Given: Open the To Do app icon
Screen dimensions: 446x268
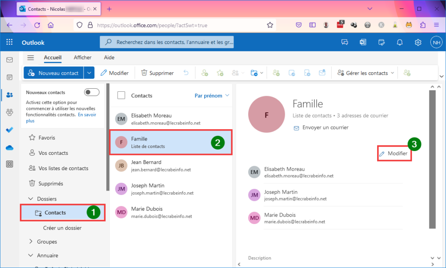Looking at the screenshot, I should pyautogui.click(x=10, y=129).
